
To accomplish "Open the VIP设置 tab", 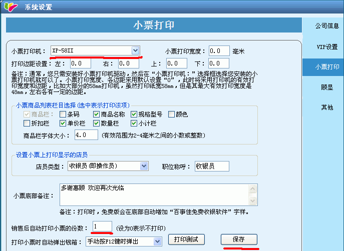I will click(x=323, y=46).
